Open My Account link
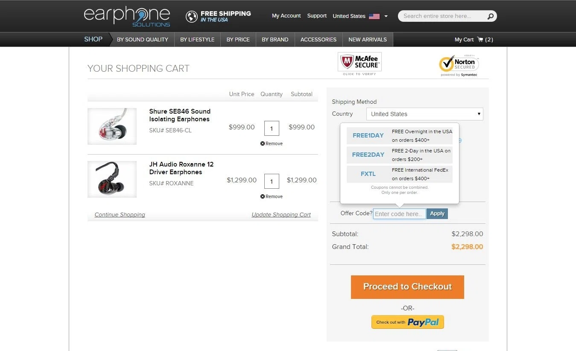This screenshot has height=351, width=576. pos(286,16)
